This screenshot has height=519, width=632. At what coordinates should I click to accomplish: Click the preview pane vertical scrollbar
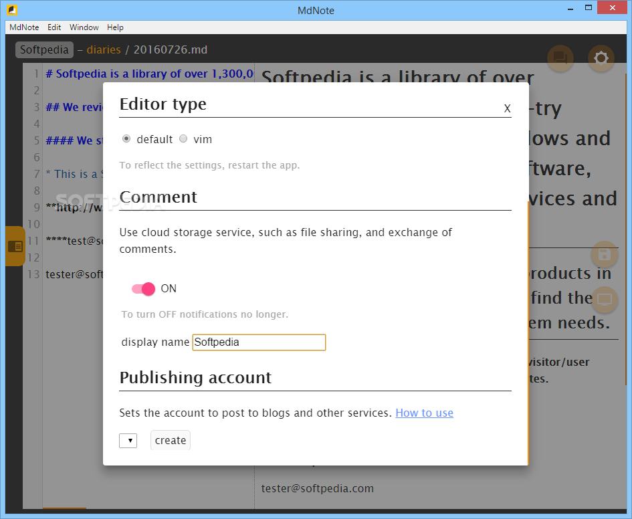click(625, 229)
